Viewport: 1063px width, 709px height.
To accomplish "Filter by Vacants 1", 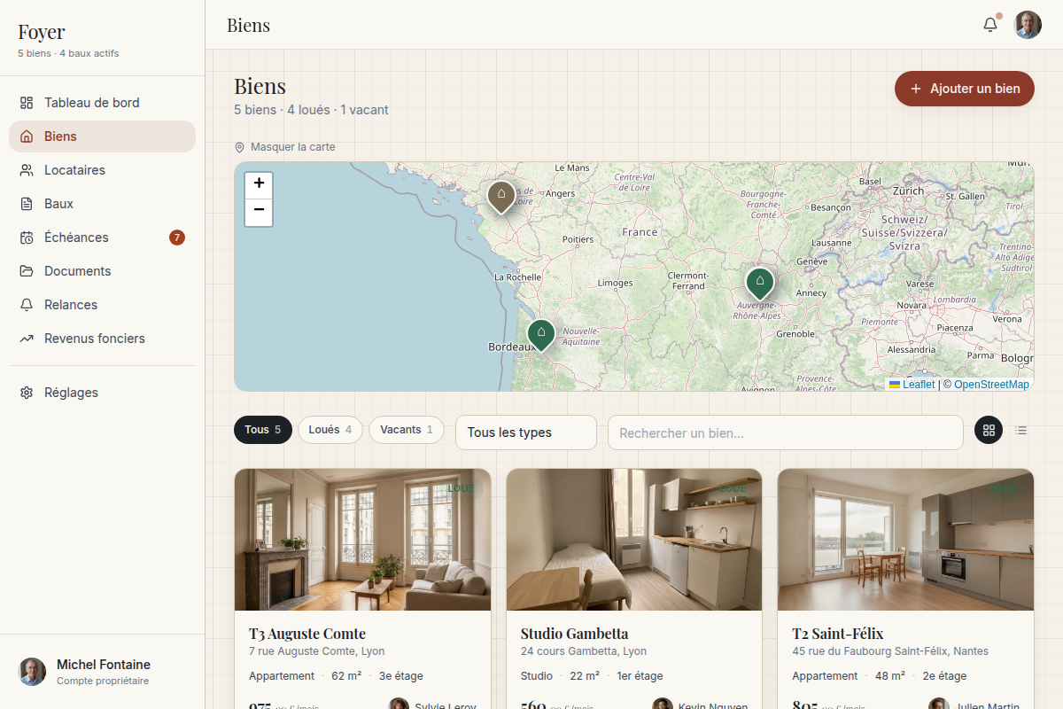I will coord(407,430).
